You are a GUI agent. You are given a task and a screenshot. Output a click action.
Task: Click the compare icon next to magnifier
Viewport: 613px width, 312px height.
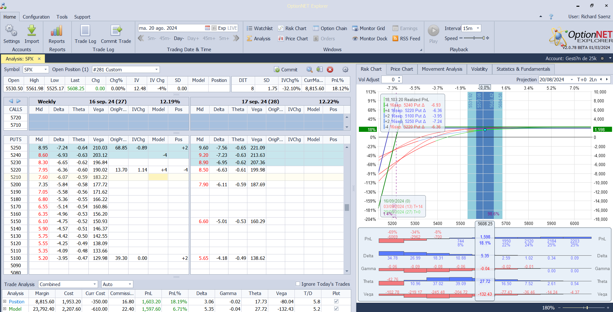coord(319,69)
